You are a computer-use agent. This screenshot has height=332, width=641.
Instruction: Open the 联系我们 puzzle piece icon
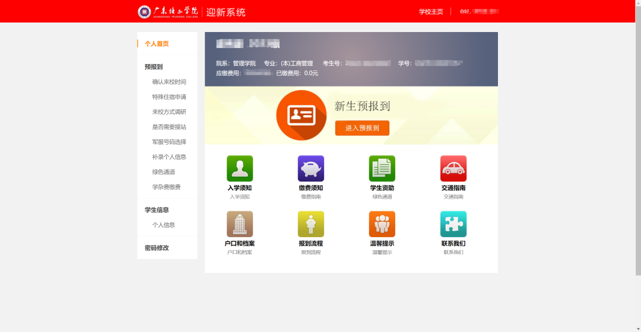pos(453,224)
